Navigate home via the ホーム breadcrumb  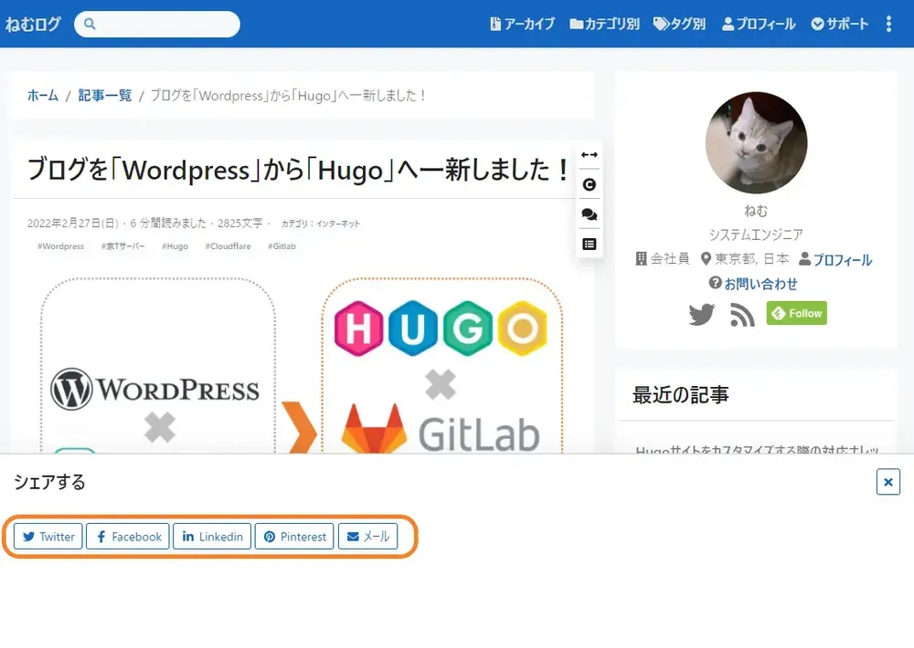(42, 95)
